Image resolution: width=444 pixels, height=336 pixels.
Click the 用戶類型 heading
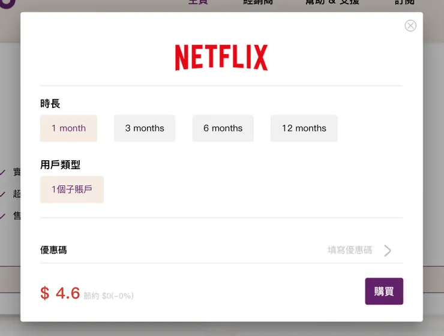(x=61, y=164)
